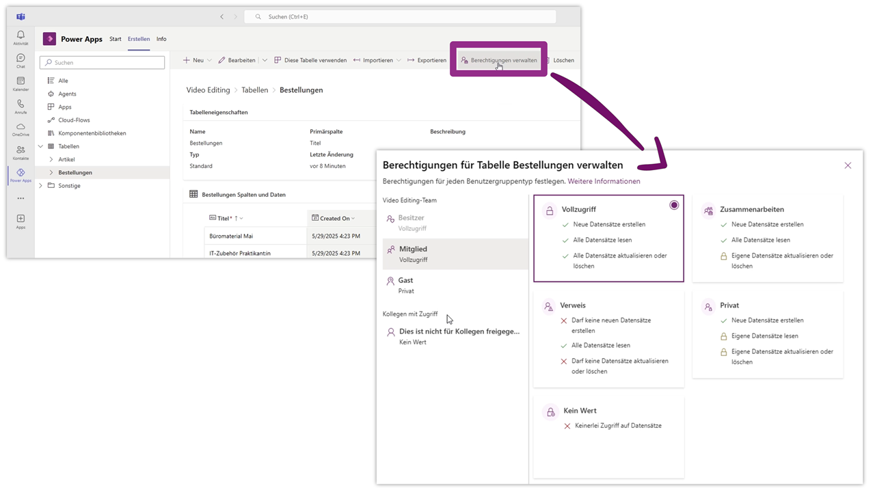875x492 pixels.
Task: Click the Power Apps logo icon
Action: point(49,39)
